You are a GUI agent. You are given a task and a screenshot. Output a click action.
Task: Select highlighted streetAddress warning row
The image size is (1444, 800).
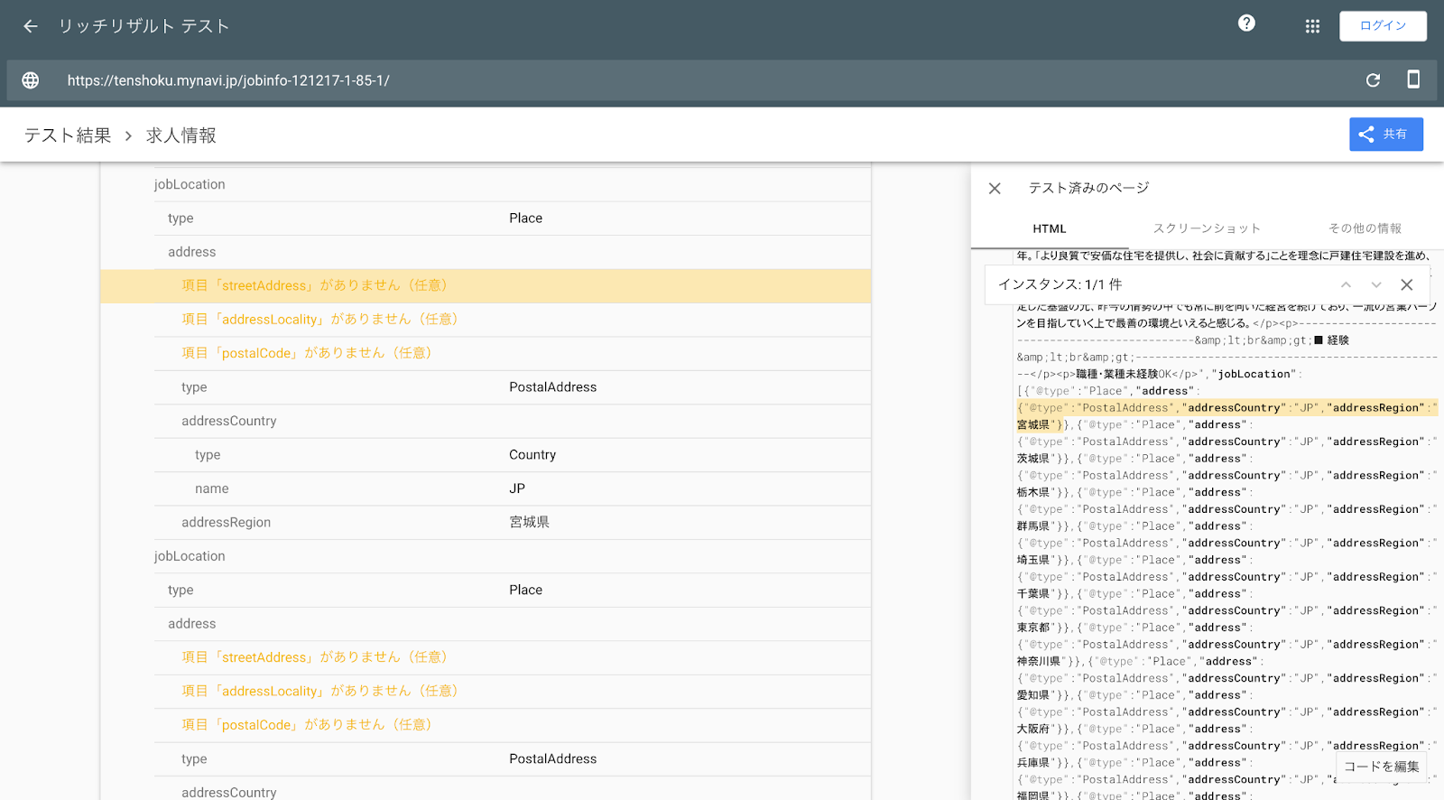(486, 285)
